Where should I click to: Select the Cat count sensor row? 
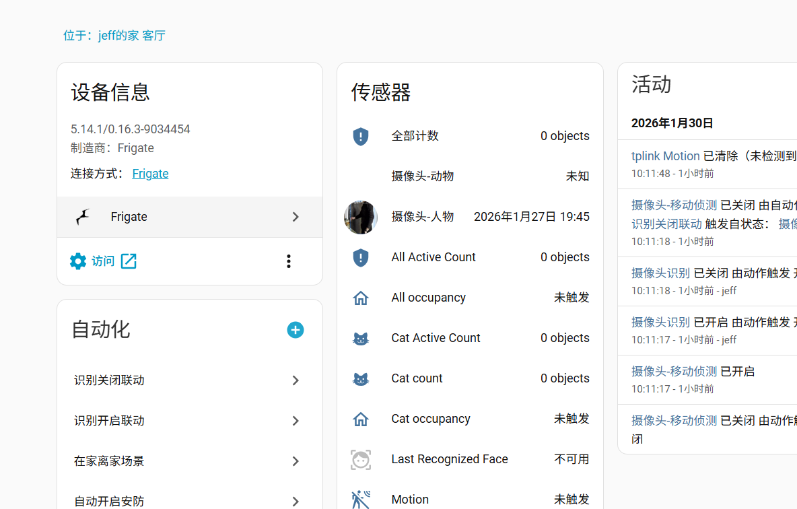[x=470, y=378]
